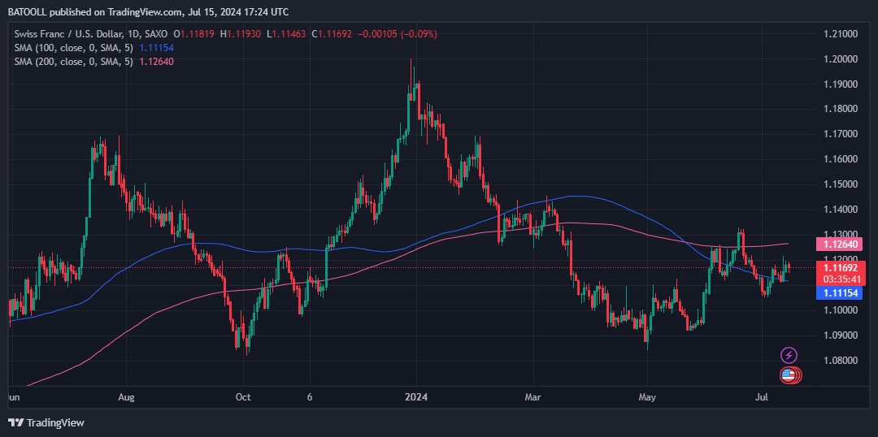The image size is (878, 437).
Task: Click the purple lightning bolt event icon
Action: 789,355
